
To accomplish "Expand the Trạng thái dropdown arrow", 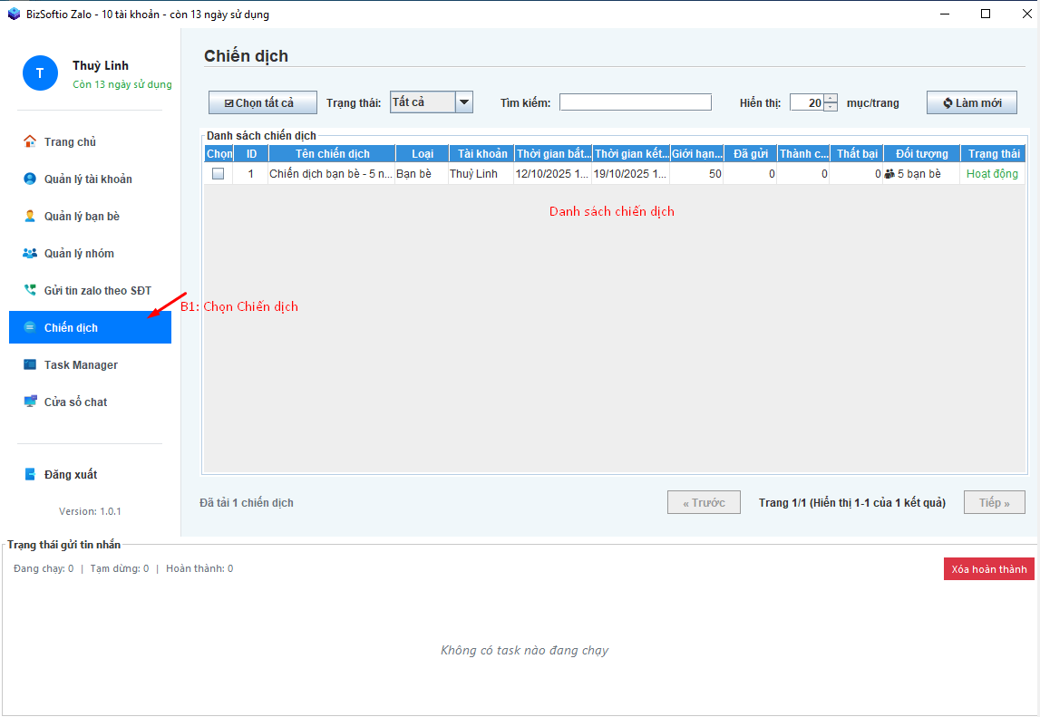I will point(464,102).
